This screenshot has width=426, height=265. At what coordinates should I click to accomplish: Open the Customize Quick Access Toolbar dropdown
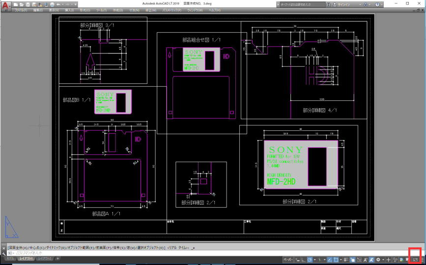pos(76,4)
